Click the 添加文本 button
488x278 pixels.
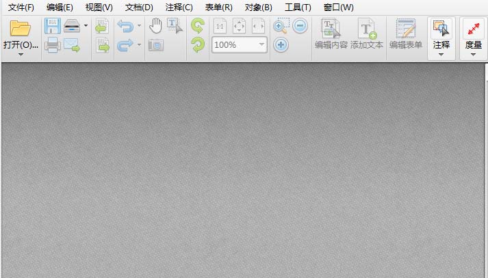367,35
